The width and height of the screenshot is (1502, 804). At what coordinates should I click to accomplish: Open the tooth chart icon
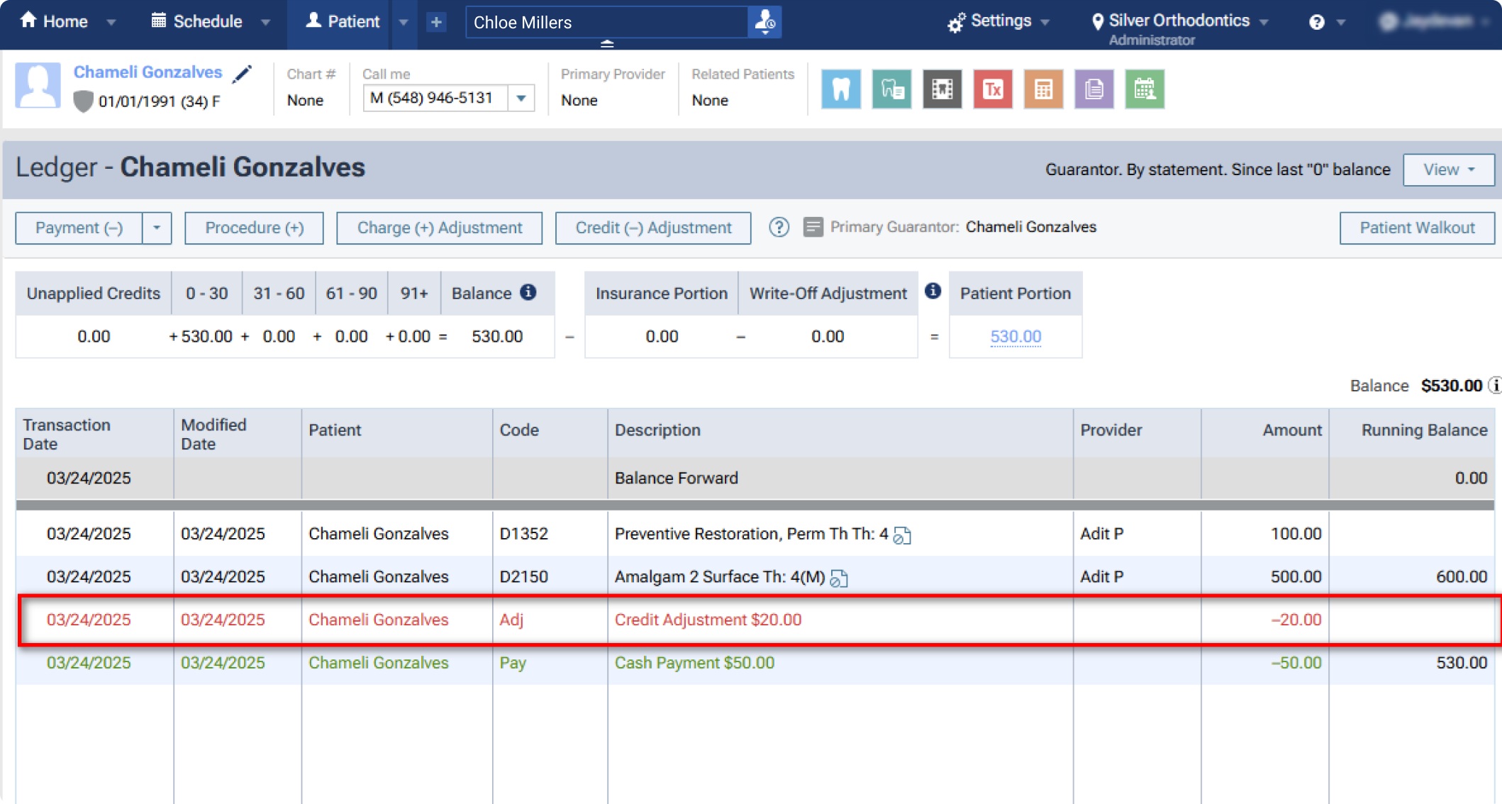(x=840, y=89)
